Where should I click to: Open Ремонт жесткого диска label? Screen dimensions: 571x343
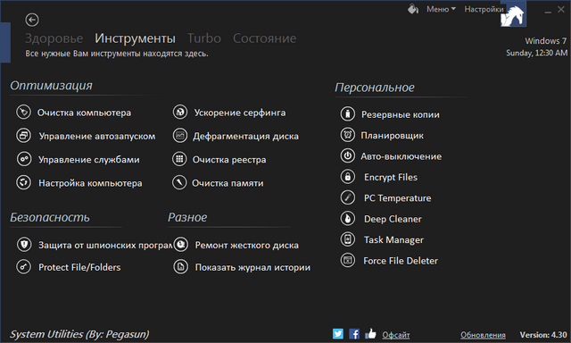tap(247, 245)
